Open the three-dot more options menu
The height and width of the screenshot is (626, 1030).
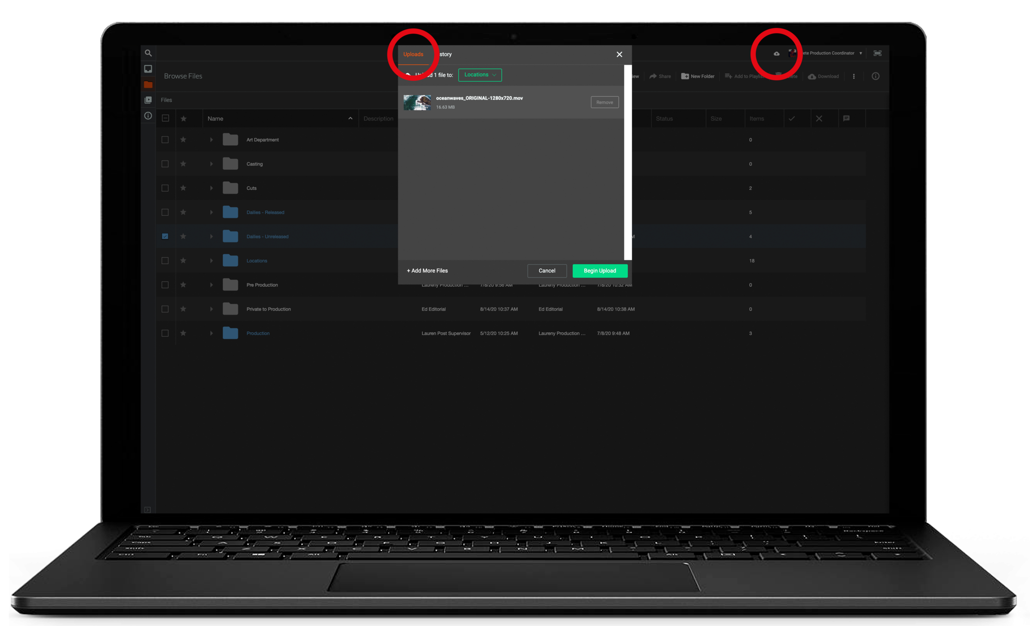(x=854, y=76)
